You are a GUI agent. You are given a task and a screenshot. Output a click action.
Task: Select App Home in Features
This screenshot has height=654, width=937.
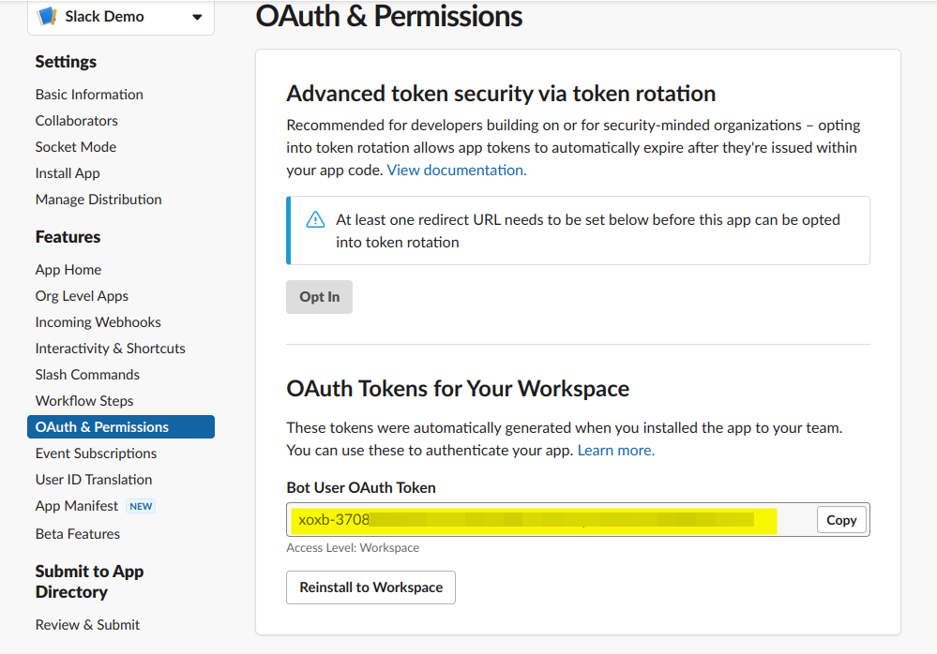click(x=68, y=270)
